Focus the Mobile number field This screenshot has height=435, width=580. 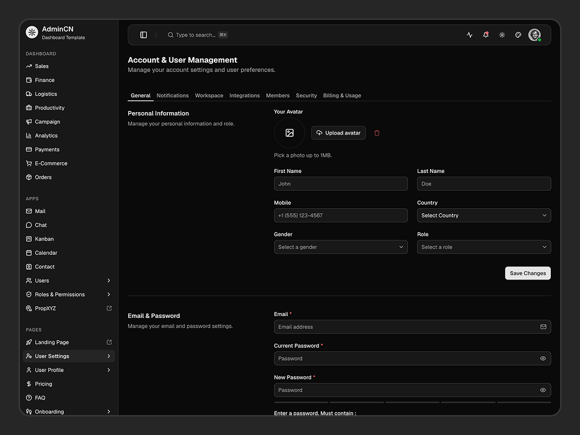coord(341,215)
